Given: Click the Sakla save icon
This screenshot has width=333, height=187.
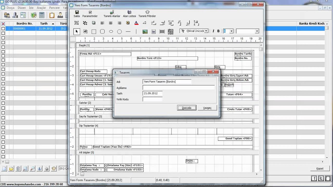Looking at the screenshot, I should [77, 12].
